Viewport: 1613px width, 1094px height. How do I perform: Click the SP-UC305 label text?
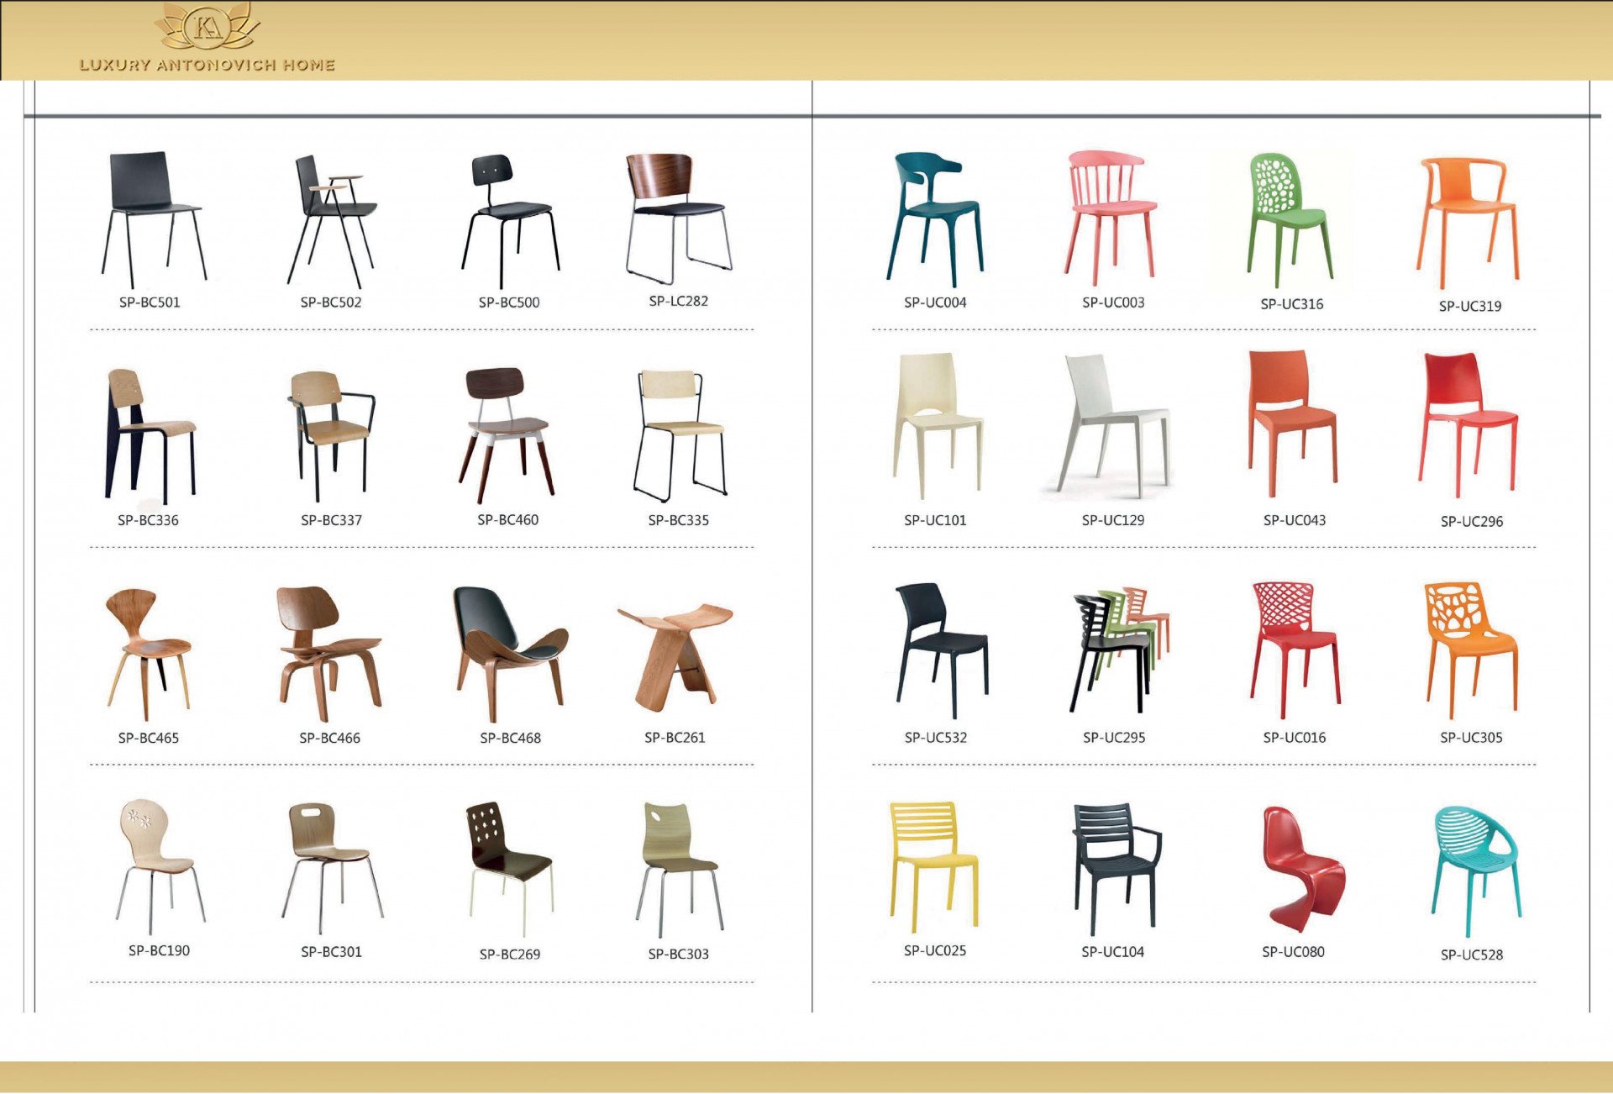(x=1471, y=738)
